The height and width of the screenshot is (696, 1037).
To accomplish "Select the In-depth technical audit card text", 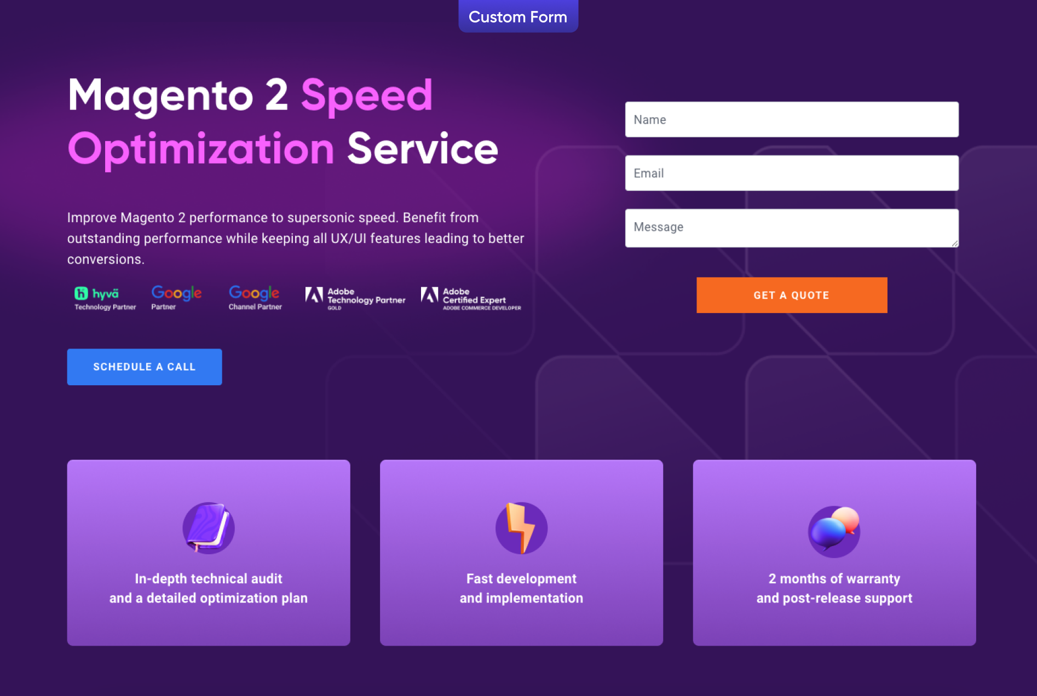I will pos(208,588).
